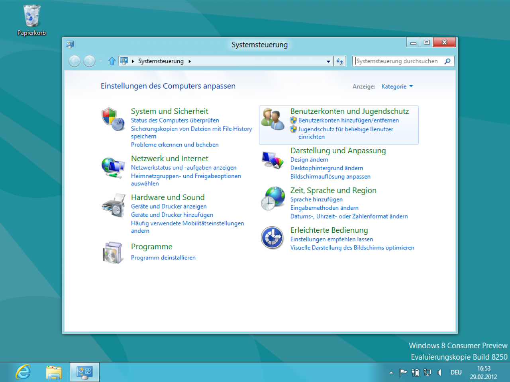Screen dimensions: 510x382
Task: Open Benutzerkonten und Jugendschutz heading link
Action: pos(349,111)
